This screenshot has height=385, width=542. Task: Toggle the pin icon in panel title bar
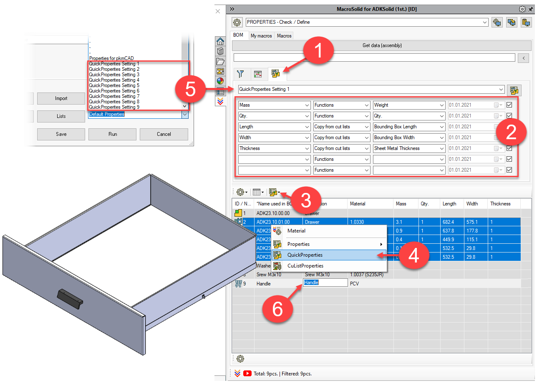coord(531,9)
